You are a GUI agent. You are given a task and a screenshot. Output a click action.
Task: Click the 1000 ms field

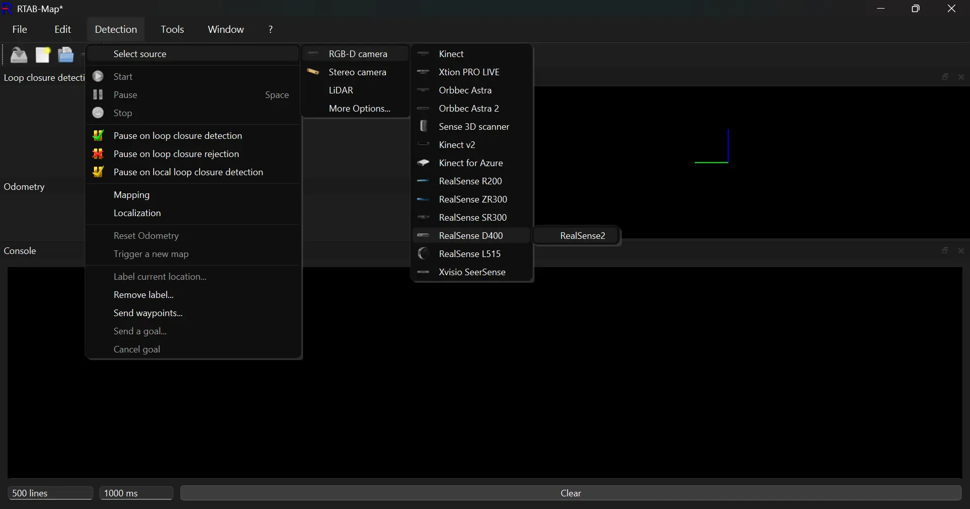click(x=136, y=493)
